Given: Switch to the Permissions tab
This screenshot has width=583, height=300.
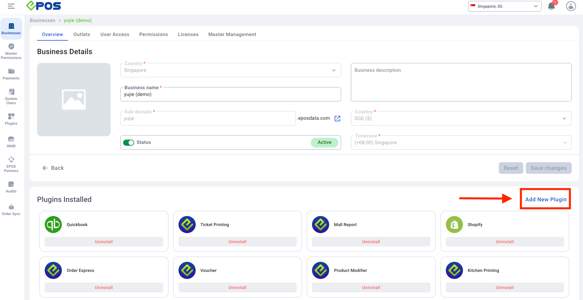Looking at the screenshot, I should point(154,35).
